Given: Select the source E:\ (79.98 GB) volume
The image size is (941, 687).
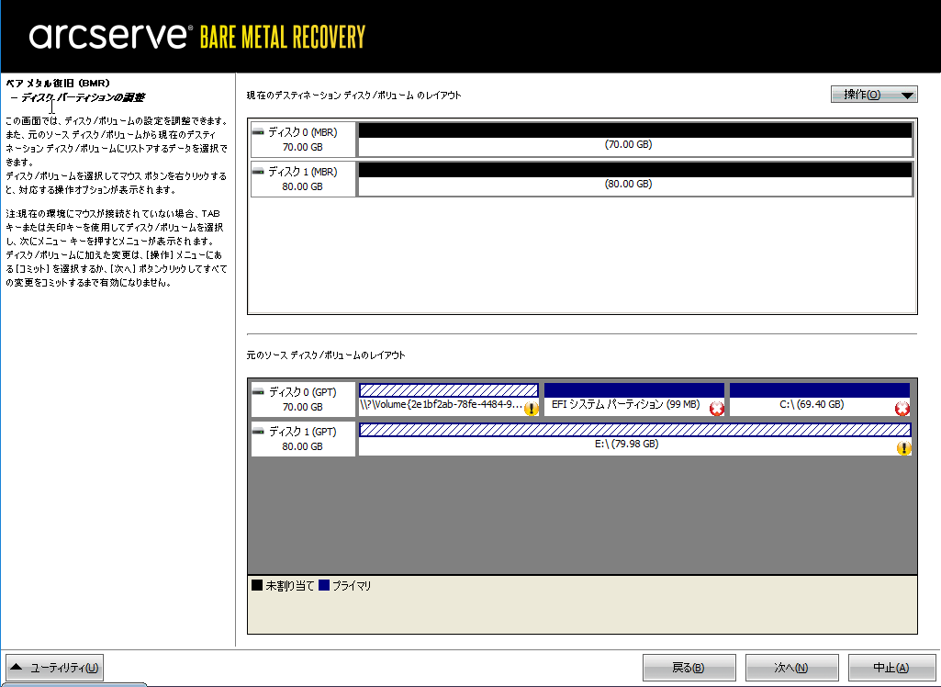Looking at the screenshot, I should tap(635, 439).
